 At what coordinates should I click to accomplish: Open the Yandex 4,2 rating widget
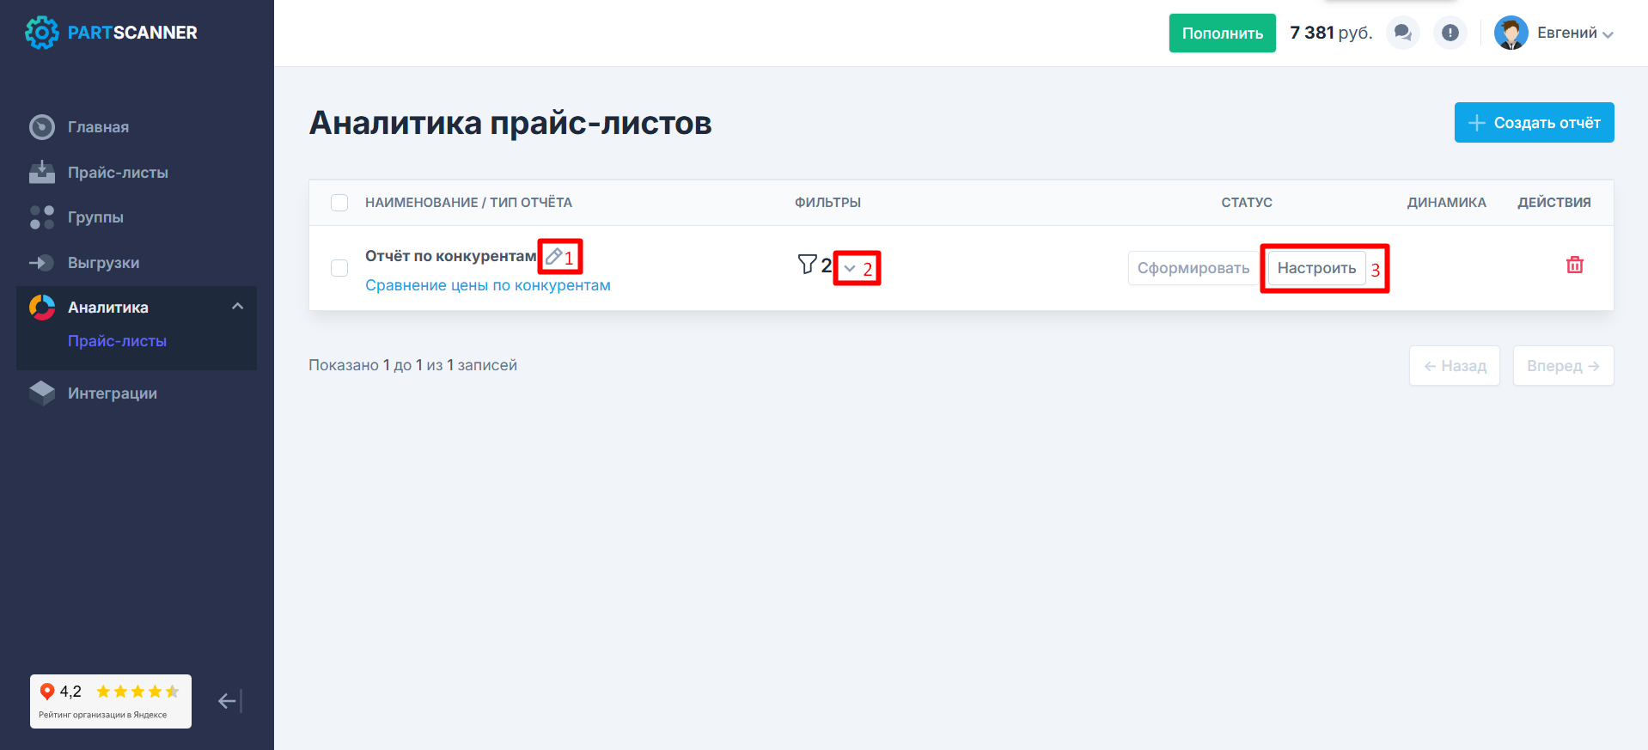coord(111,701)
